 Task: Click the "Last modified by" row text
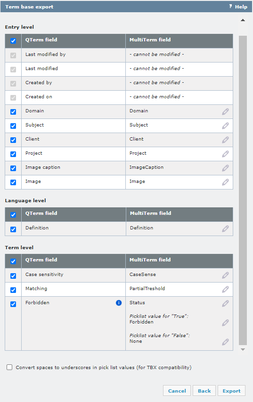pos(45,55)
